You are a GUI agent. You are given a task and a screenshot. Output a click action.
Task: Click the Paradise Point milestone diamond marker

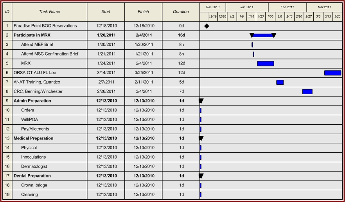(x=207, y=26)
